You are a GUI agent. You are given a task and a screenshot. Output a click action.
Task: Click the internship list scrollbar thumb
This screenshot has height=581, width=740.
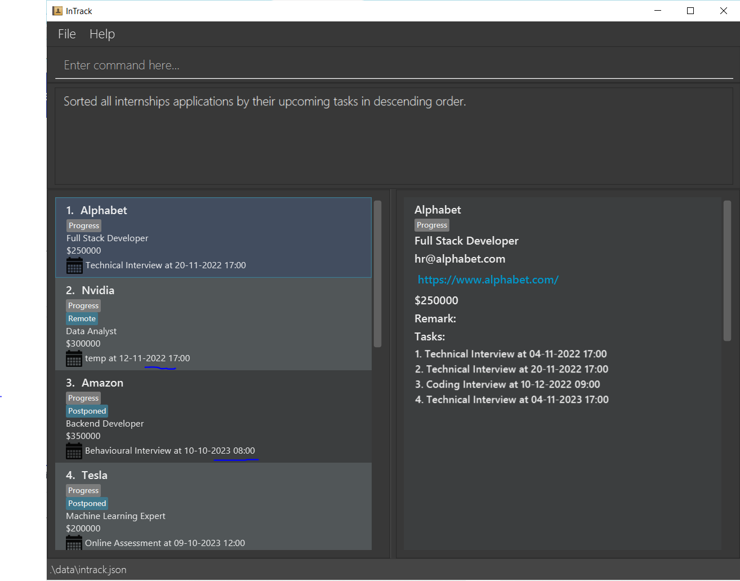pyautogui.click(x=377, y=274)
